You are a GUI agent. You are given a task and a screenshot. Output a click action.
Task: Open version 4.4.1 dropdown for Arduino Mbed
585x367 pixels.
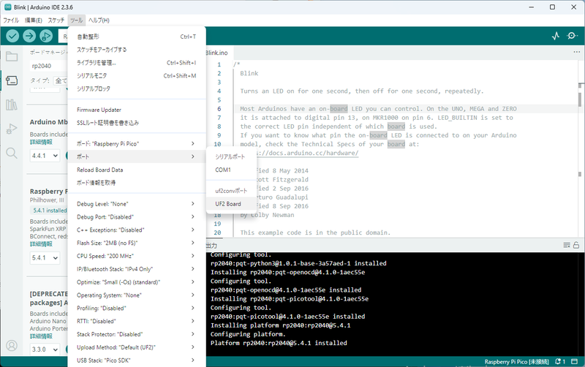[x=45, y=156]
